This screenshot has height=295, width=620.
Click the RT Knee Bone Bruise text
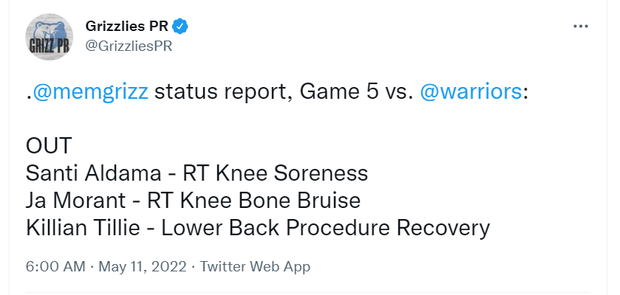click(x=254, y=201)
